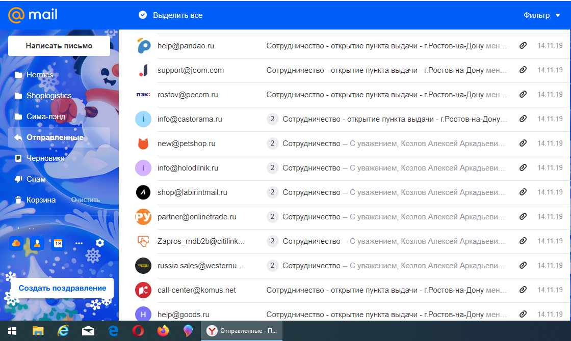This screenshot has height=341, width=571.
Task: Click attachment paperclip in support@joom.com row
Action: pos(523,70)
